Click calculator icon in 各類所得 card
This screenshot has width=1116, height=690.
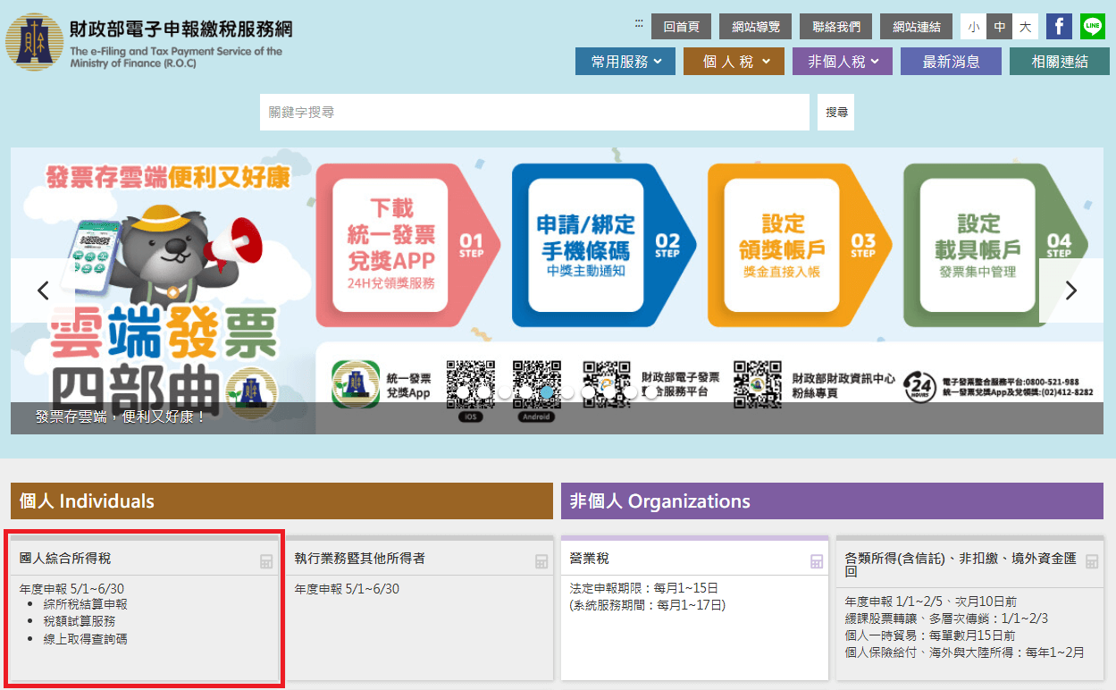1092,561
